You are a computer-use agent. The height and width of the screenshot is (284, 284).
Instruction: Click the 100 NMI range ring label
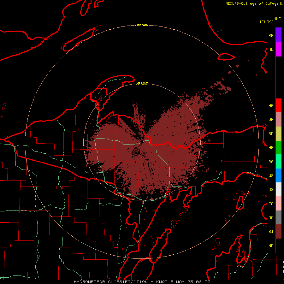(x=142, y=25)
